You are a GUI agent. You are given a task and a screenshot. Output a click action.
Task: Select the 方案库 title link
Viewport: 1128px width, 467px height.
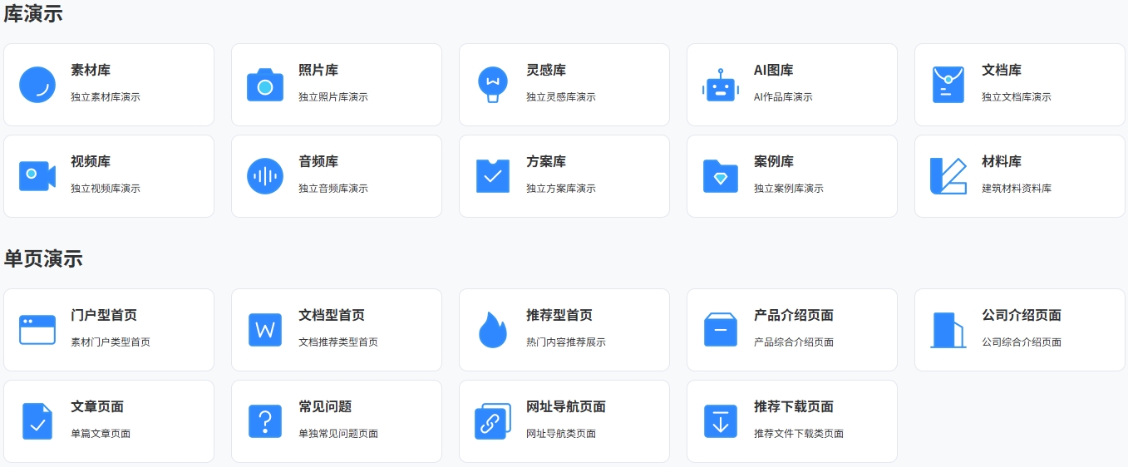click(546, 162)
